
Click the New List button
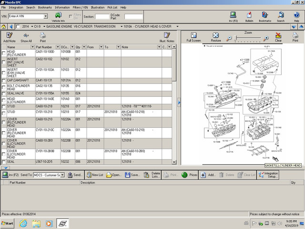point(95,175)
